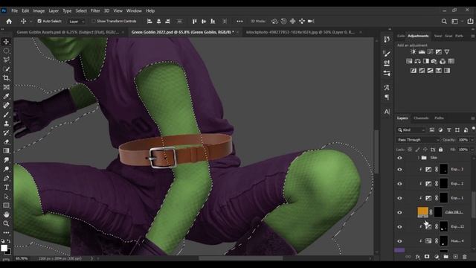
Task: Add a Brightness/Contrast adjustment
Action: point(414,52)
